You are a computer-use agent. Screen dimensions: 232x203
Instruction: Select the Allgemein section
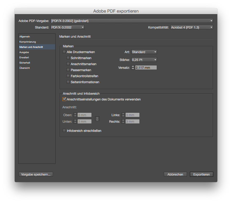(37, 36)
